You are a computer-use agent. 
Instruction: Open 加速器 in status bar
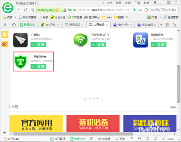click(x=104, y=139)
